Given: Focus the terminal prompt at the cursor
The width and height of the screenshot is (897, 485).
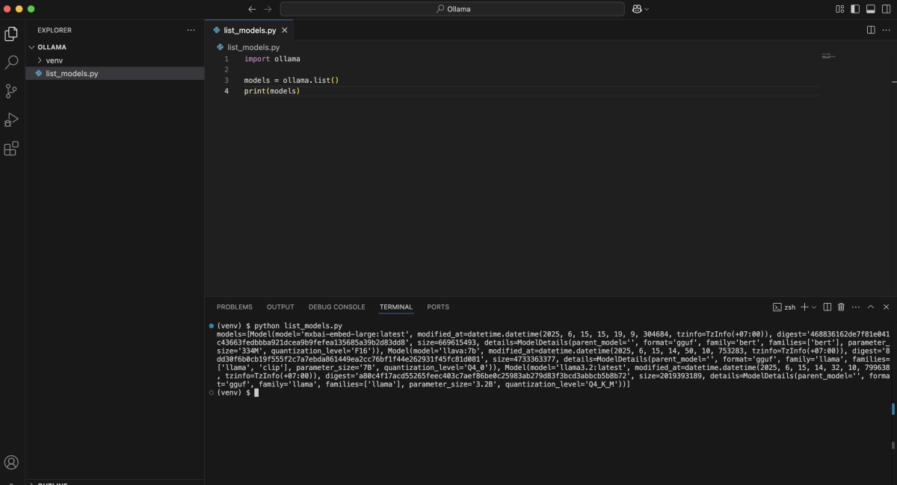Looking at the screenshot, I should click(x=256, y=392).
